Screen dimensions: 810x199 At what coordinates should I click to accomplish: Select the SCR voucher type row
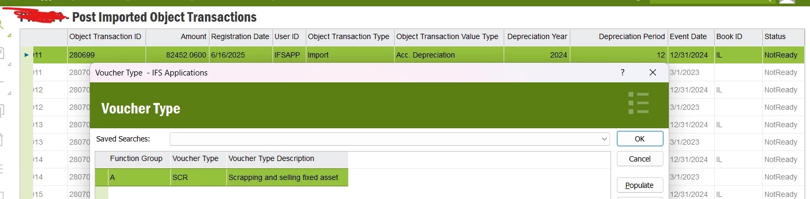point(221,178)
